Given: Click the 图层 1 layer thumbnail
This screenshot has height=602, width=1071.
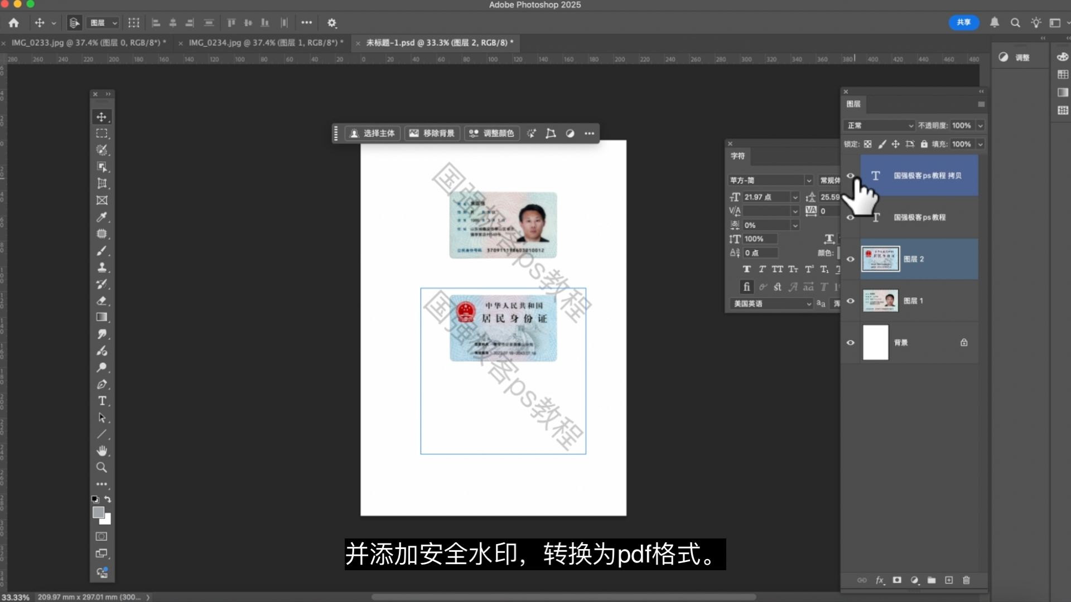Looking at the screenshot, I should tap(881, 301).
